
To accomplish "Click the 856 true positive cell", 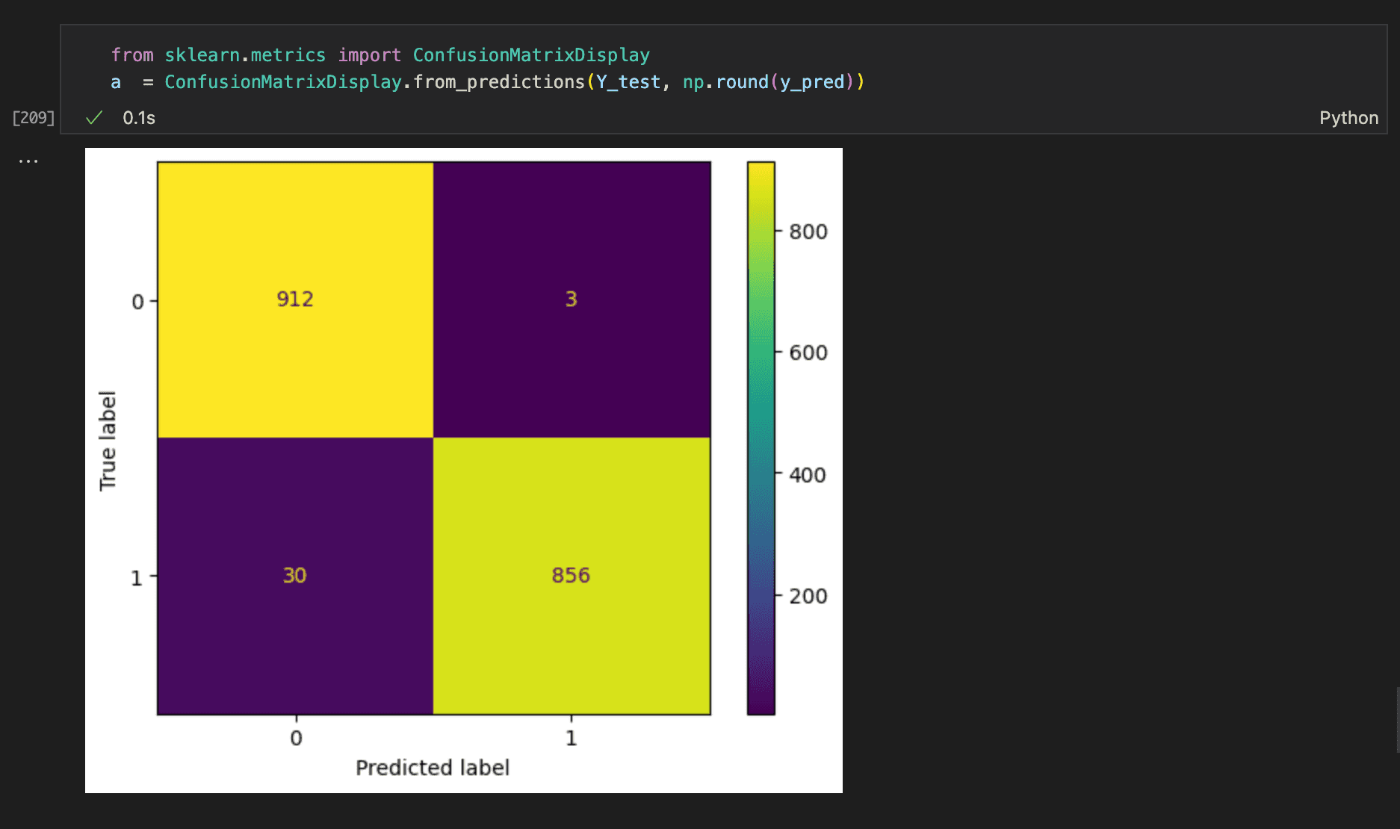I will coord(572,576).
